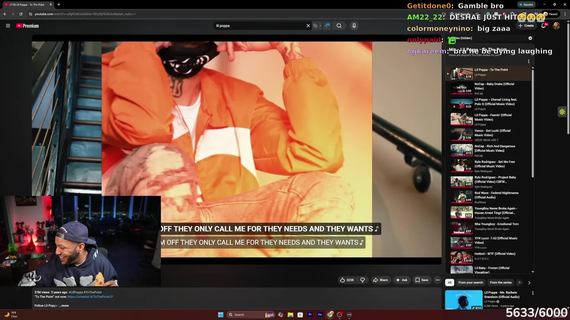Image resolution: width=570 pixels, height=320 pixels.
Task: Open a new browser tab
Action: point(58,4)
